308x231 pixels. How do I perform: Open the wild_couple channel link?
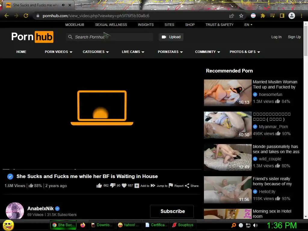(270, 159)
